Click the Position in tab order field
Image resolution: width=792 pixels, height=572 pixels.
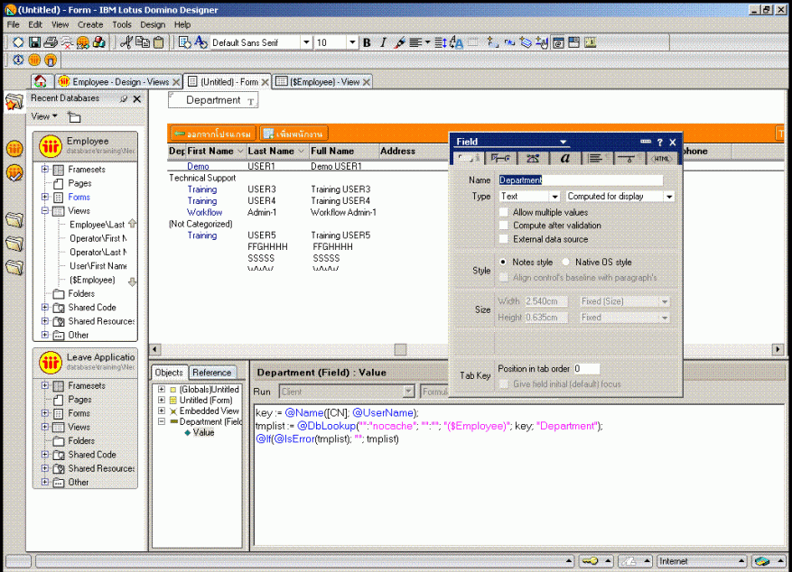coord(586,369)
